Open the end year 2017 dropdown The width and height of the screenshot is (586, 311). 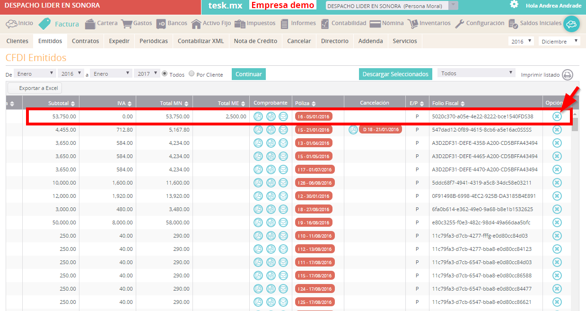147,74
